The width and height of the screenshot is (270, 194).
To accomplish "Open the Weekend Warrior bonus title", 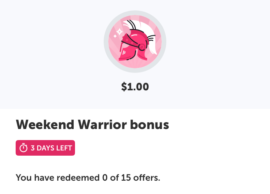I will [93, 125].
